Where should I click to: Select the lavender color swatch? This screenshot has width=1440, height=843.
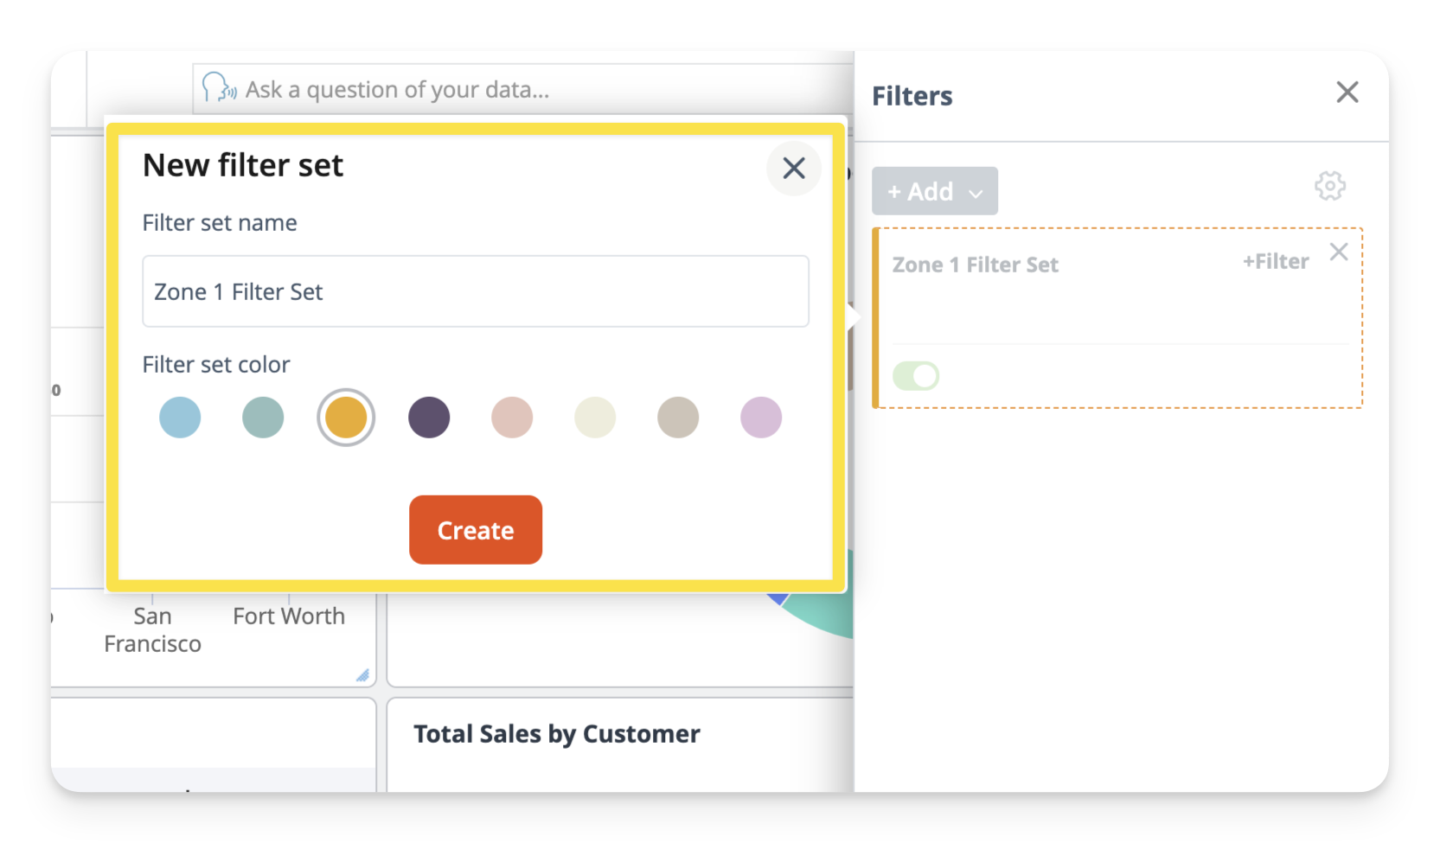point(761,418)
